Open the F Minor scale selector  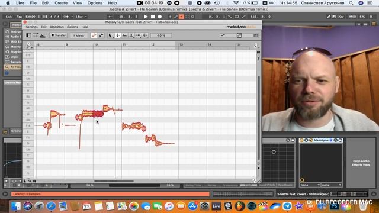(79, 35)
